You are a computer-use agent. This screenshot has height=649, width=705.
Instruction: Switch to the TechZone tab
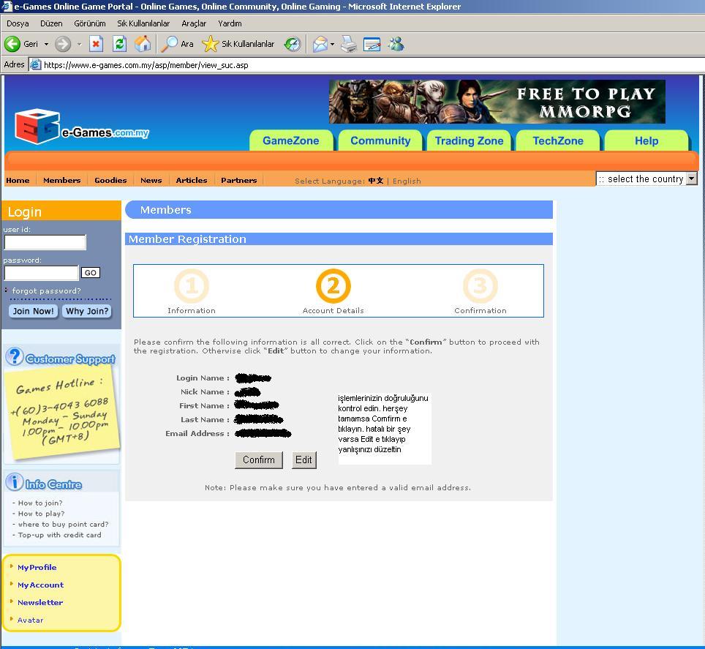click(x=558, y=140)
